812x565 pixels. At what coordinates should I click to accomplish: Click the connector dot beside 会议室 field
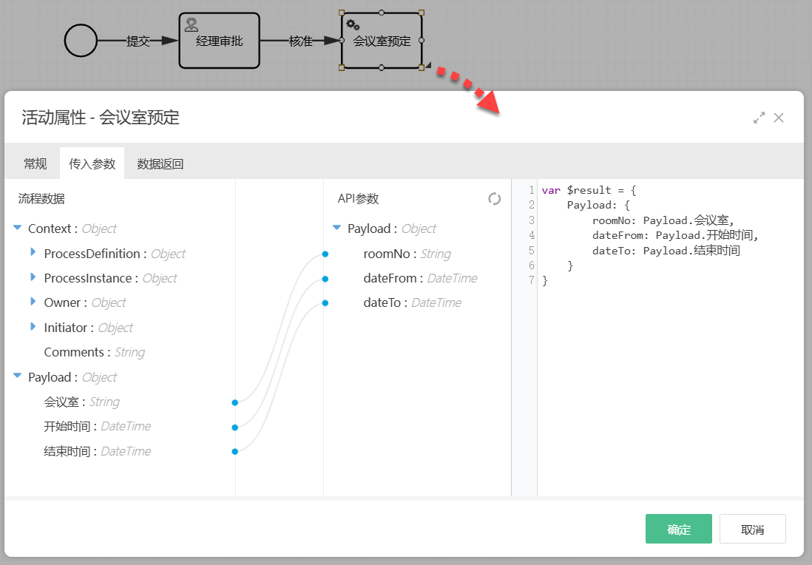coord(234,402)
